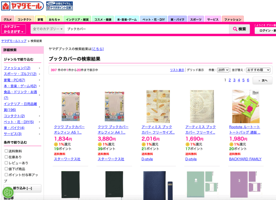
Task: Open the コンタクト category tab
Action: point(25,19)
